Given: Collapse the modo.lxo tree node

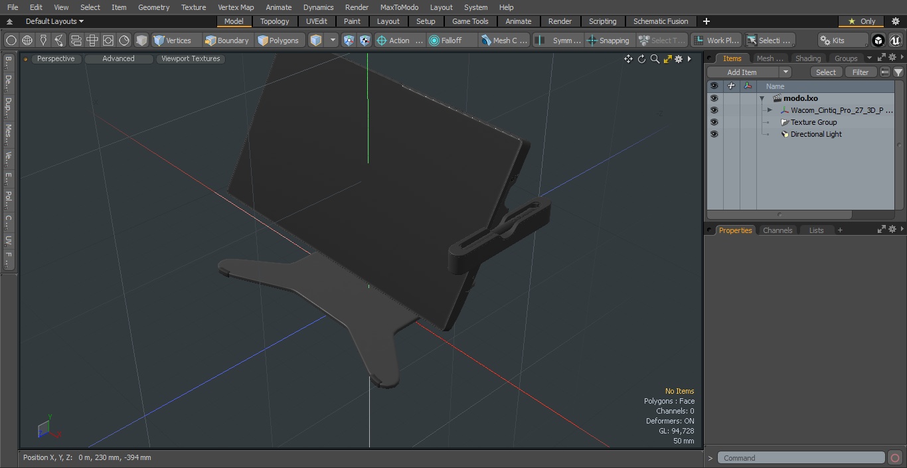Looking at the screenshot, I should click(762, 98).
